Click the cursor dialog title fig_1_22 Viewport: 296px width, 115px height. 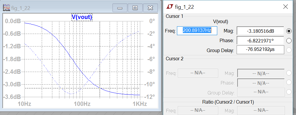(184, 7)
